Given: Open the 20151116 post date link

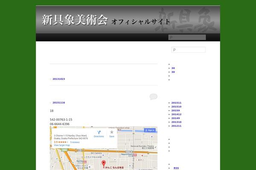Looking at the screenshot, I should [59, 103].
